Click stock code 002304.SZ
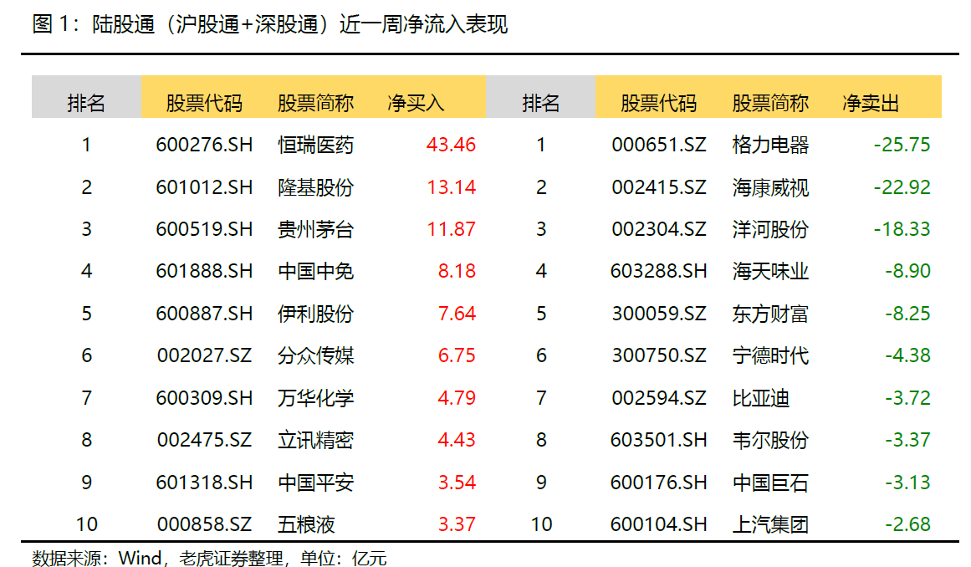This screenshot has width=971, height=567. pos(659,229)
